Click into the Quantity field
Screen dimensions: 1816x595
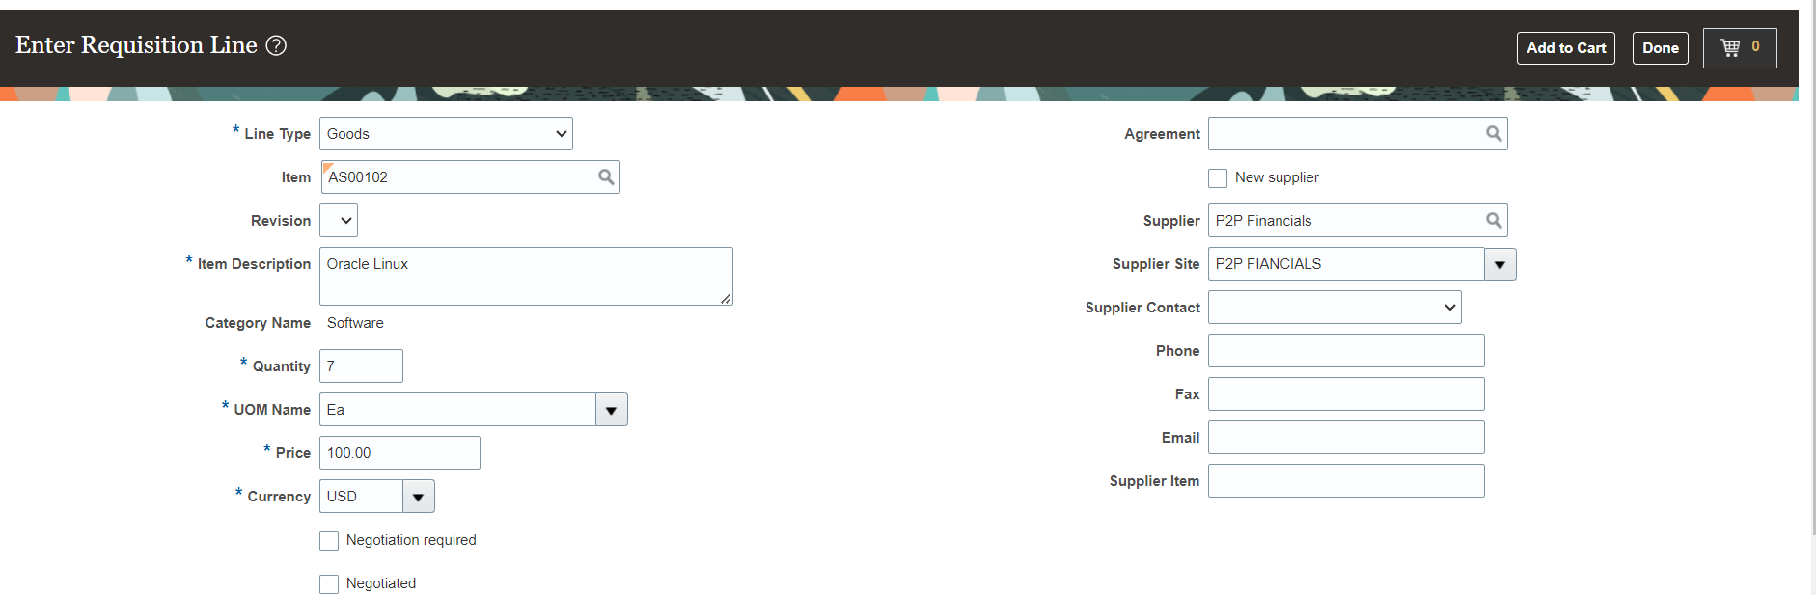[x=361, y=366]
